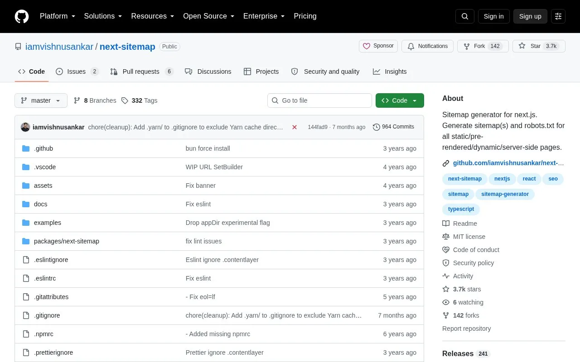This screenshot has height=362, width=580.
Task: Switch to the Issues tab
Action: click(x=77, y=71)
